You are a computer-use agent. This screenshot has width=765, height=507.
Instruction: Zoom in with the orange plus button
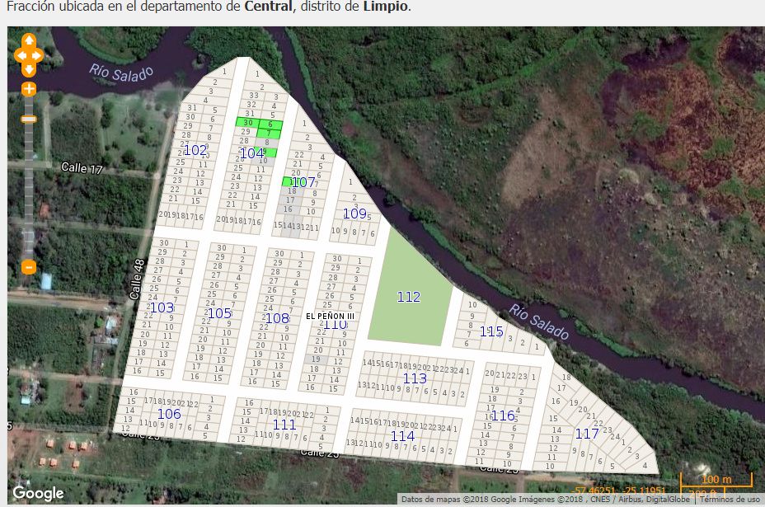29,89
